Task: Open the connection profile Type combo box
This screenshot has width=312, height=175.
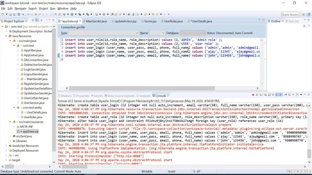Action: tap(103, 33)
